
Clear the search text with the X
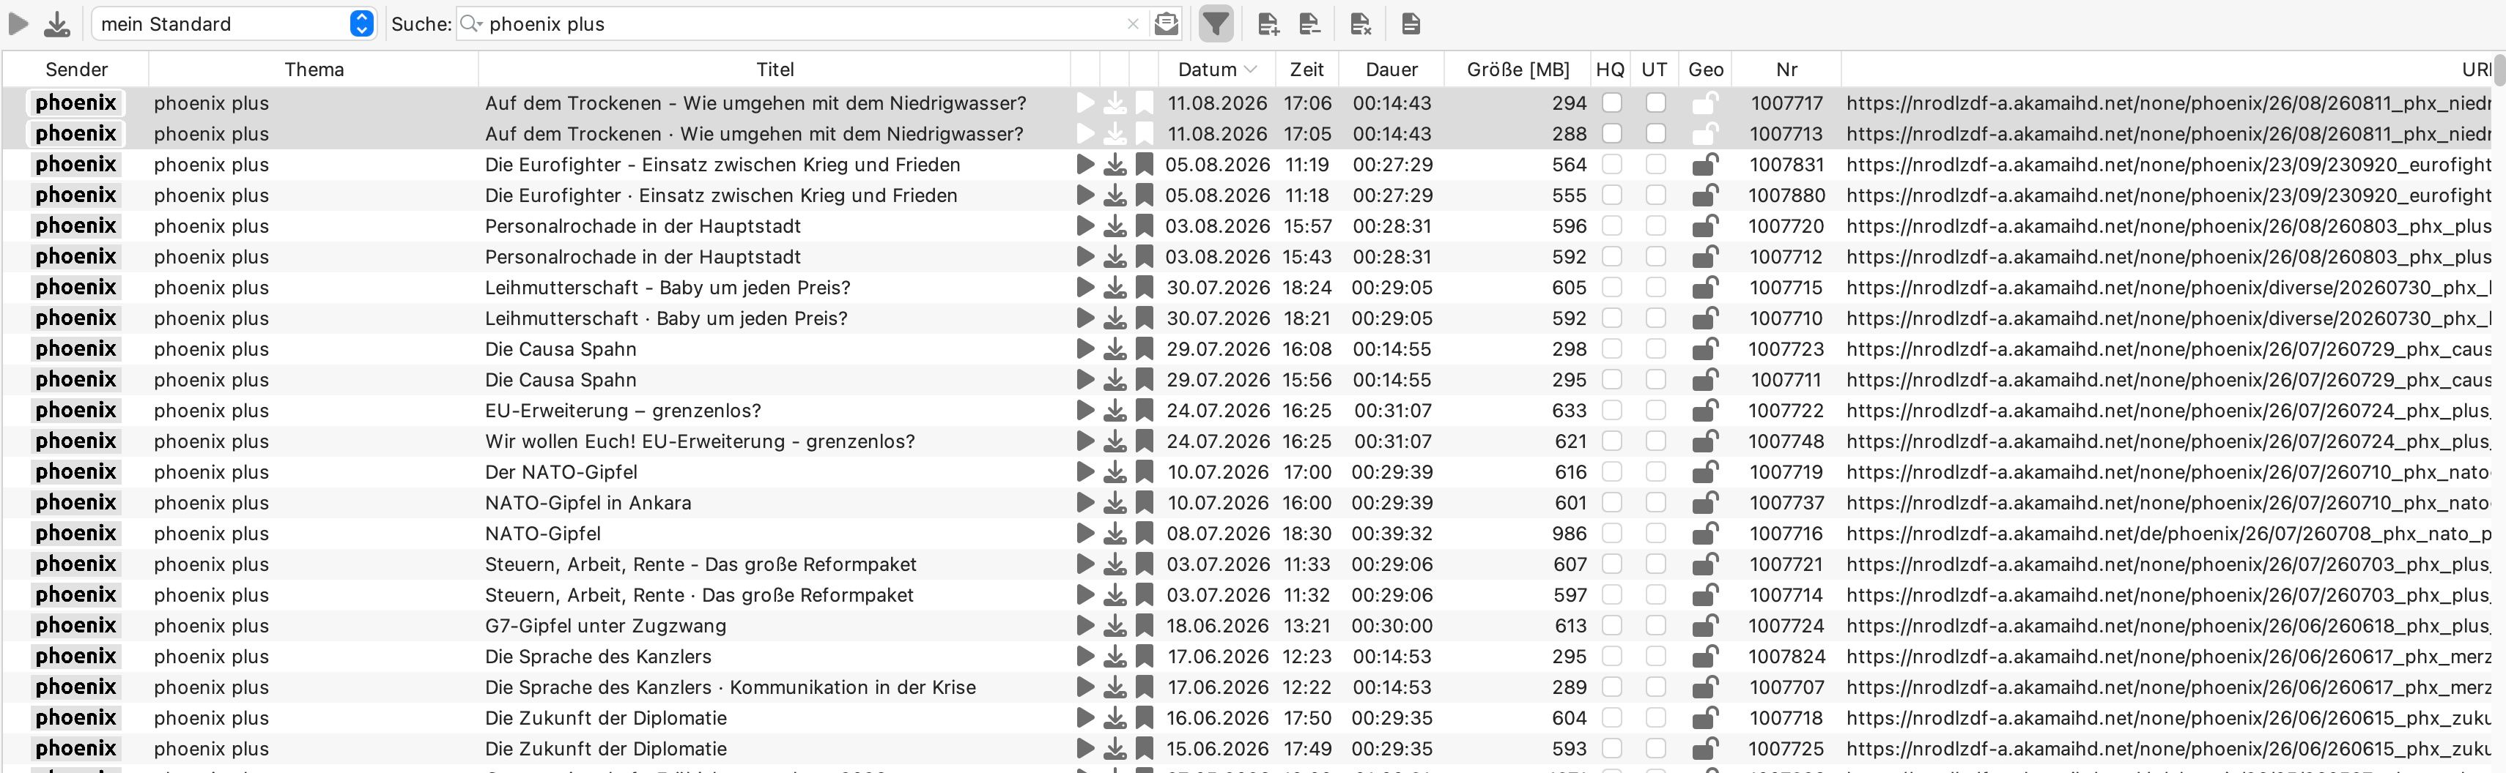[1132, 24]
